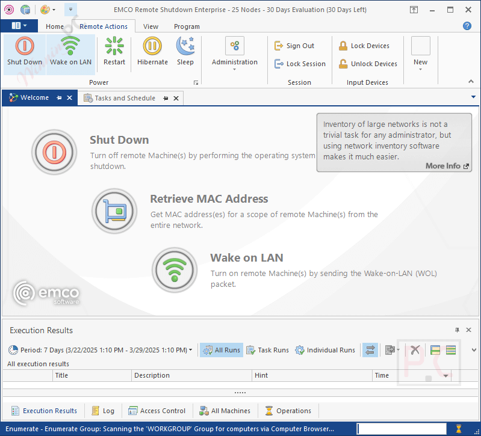The height and width of the screenshot is (436, 481).
Task: Pin the Execution Results panel
Action: 457,330
